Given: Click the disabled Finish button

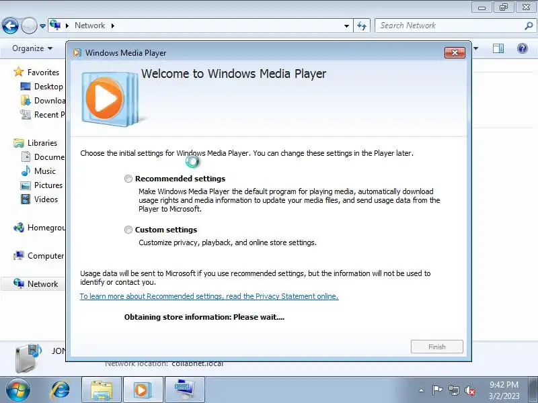Looking at the screenshot, I should [436, 347].
